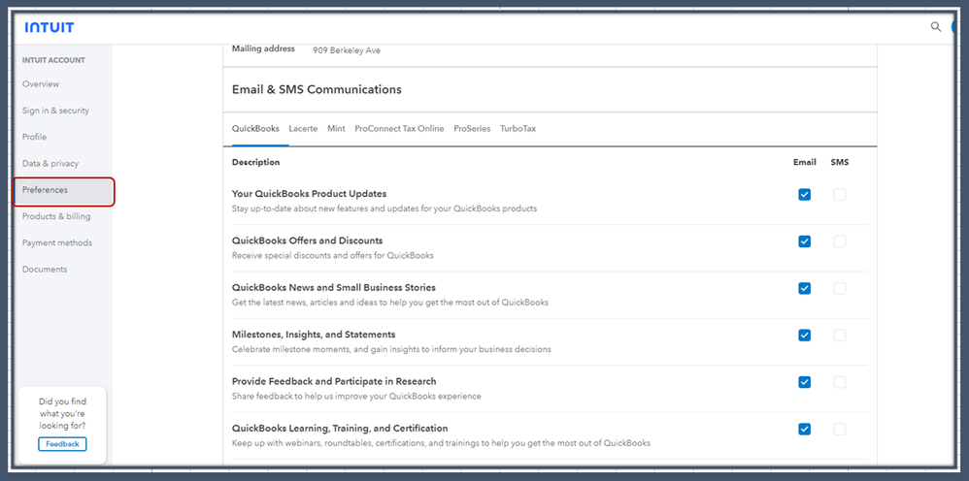Uncheck Email for Provide Feedback and Research
969x481 pixels.
(804, 382)
